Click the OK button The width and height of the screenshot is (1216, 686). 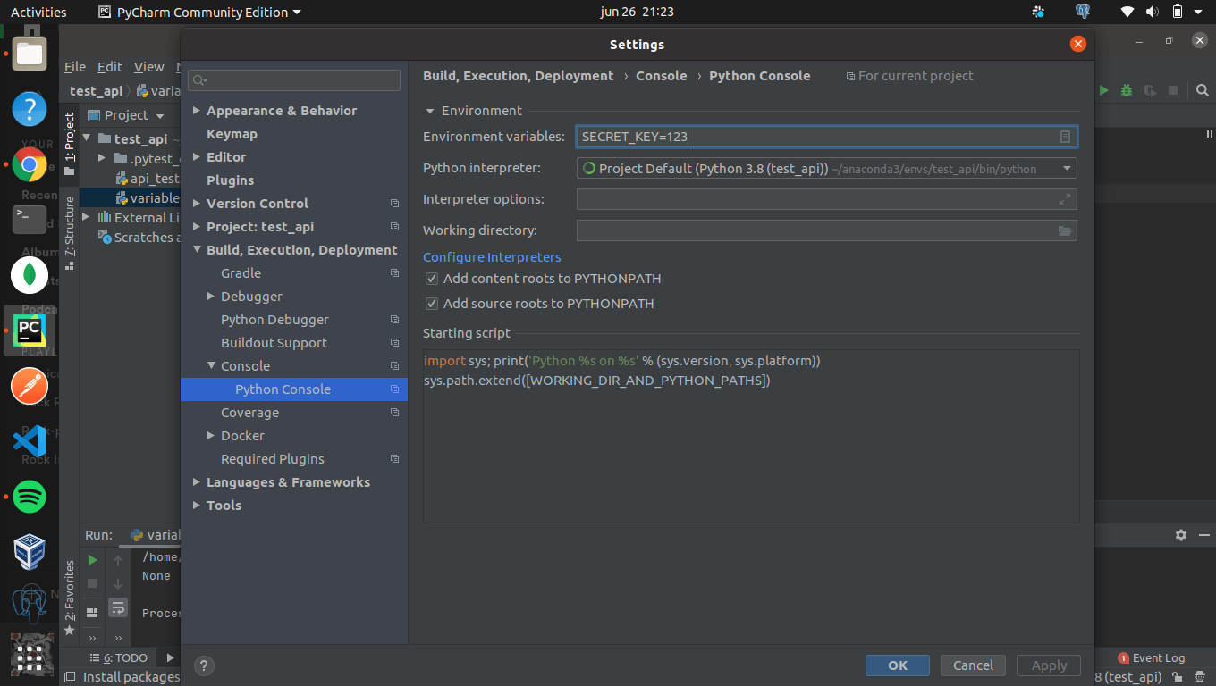click(898, 665)
